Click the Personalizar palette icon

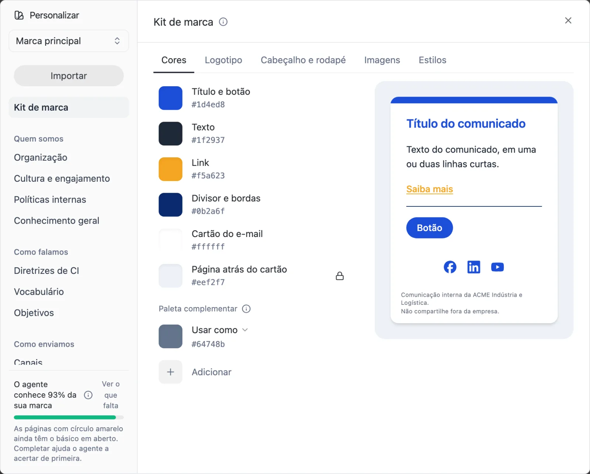pos(19,15)
